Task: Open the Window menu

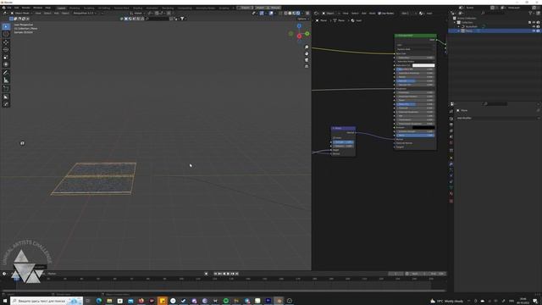Action: tap(37, 8)
